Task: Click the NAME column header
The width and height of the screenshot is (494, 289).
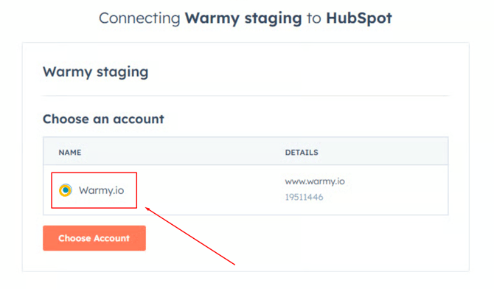Action: pyautogui.click(x=70, y=153)
